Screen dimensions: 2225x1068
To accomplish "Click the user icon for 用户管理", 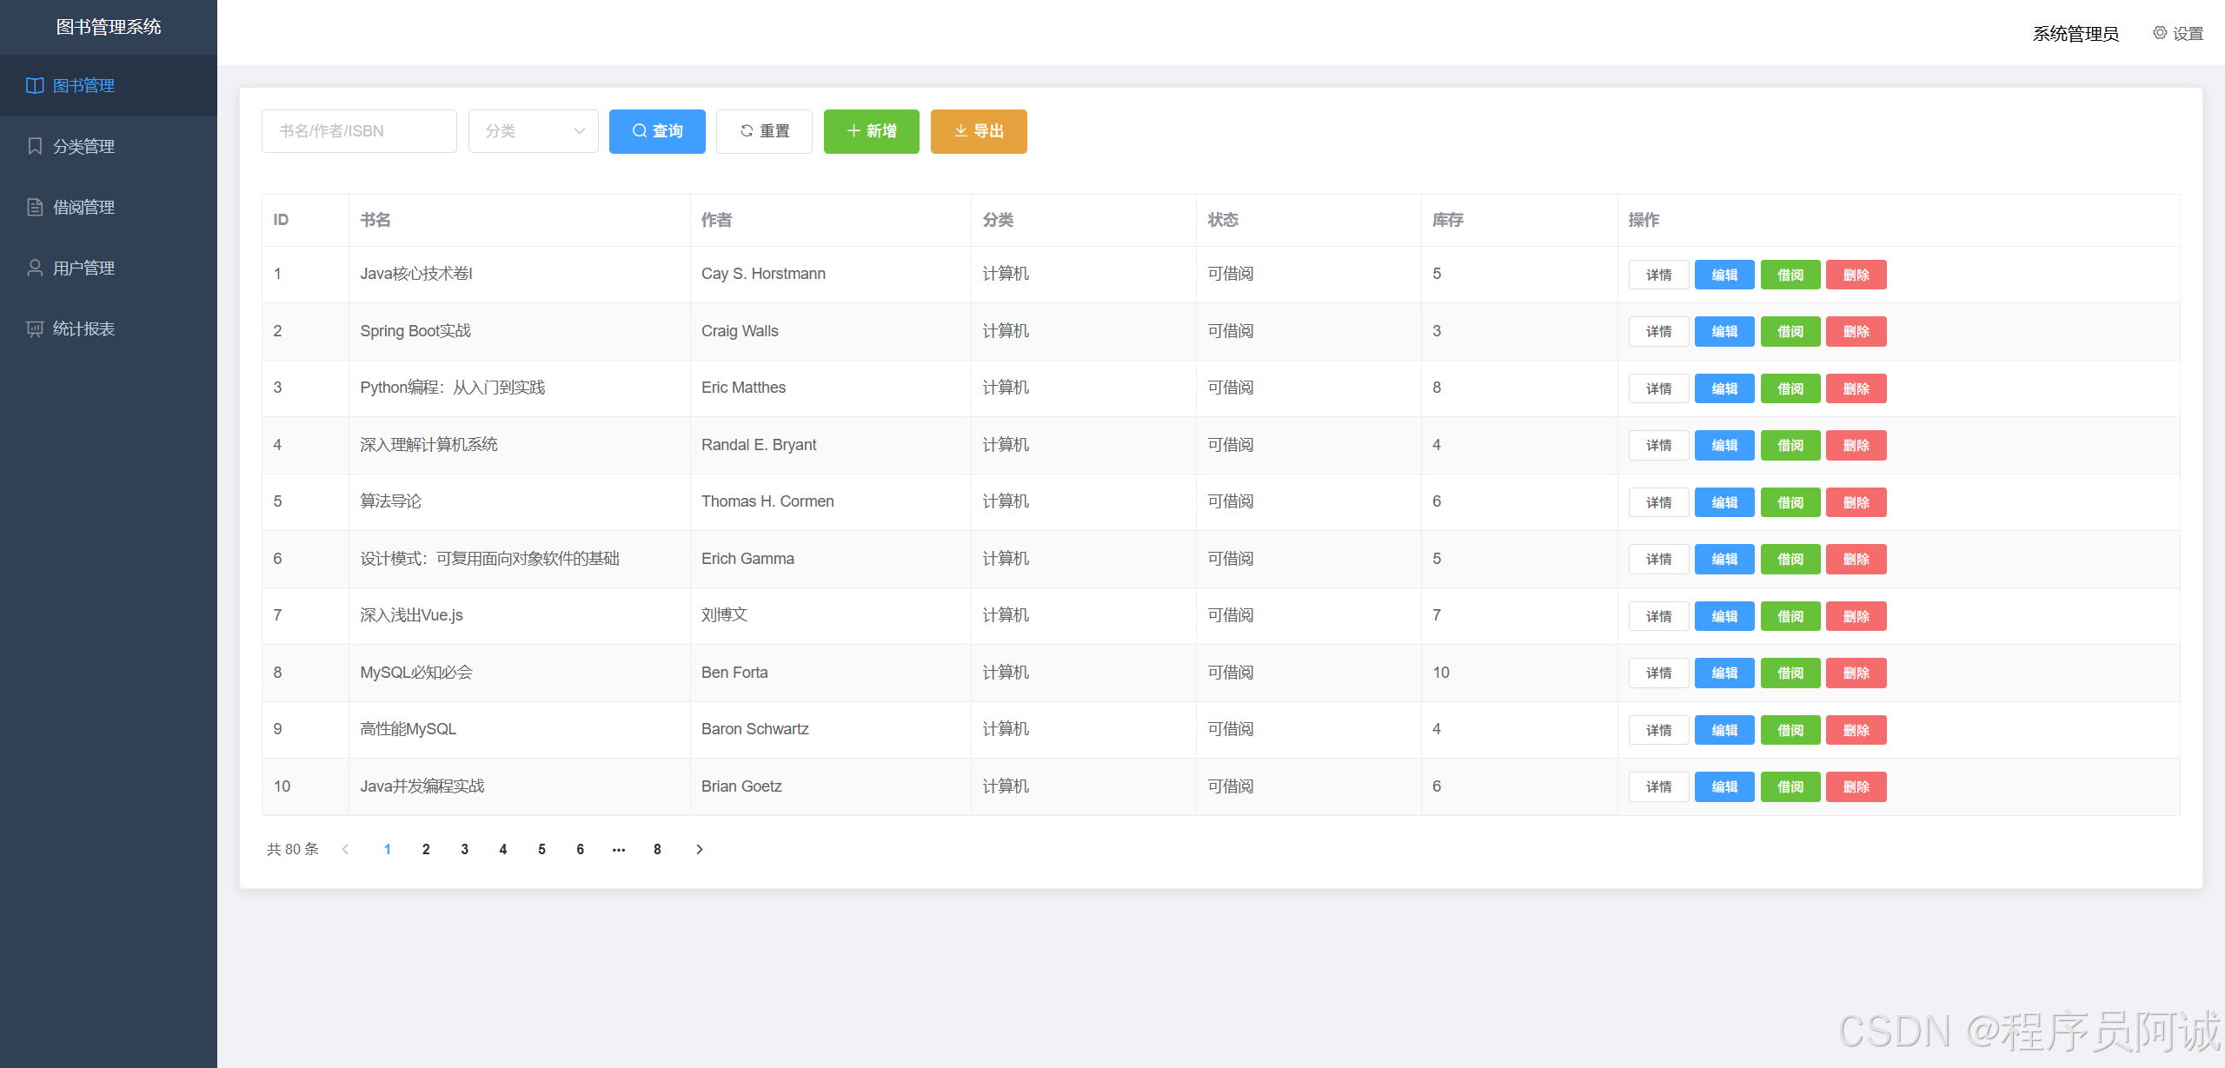I will pyautogui.click(x=35, y=268).
